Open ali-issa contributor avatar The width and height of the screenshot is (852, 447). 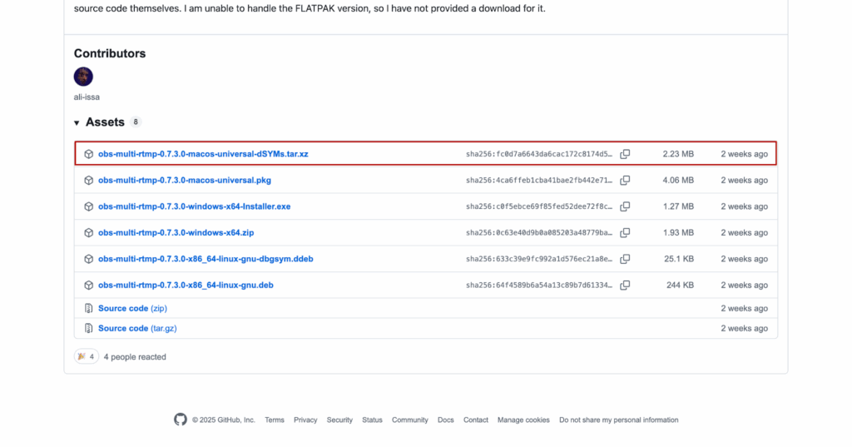pyautogui.click(x=83, y=77)
